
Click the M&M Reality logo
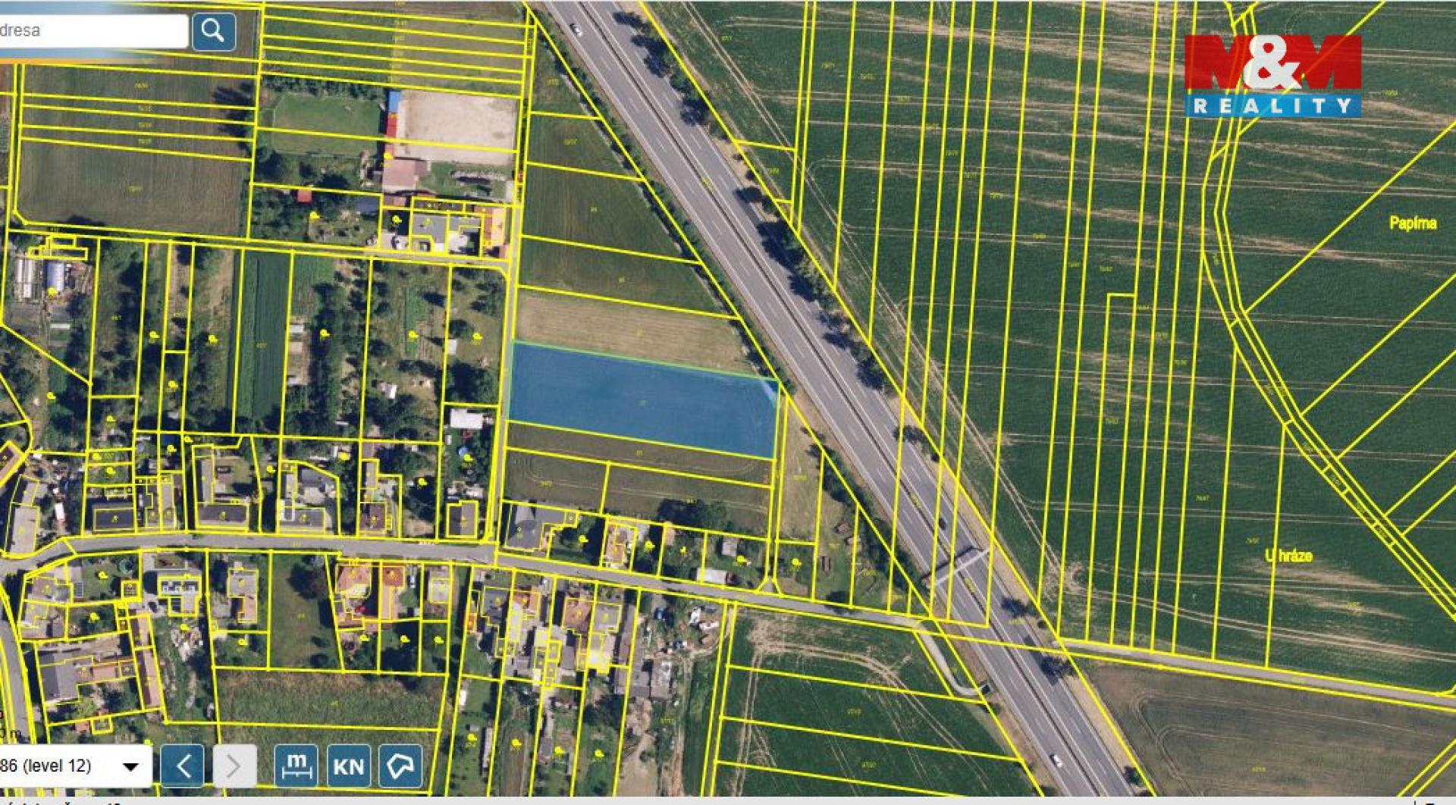1272,75
